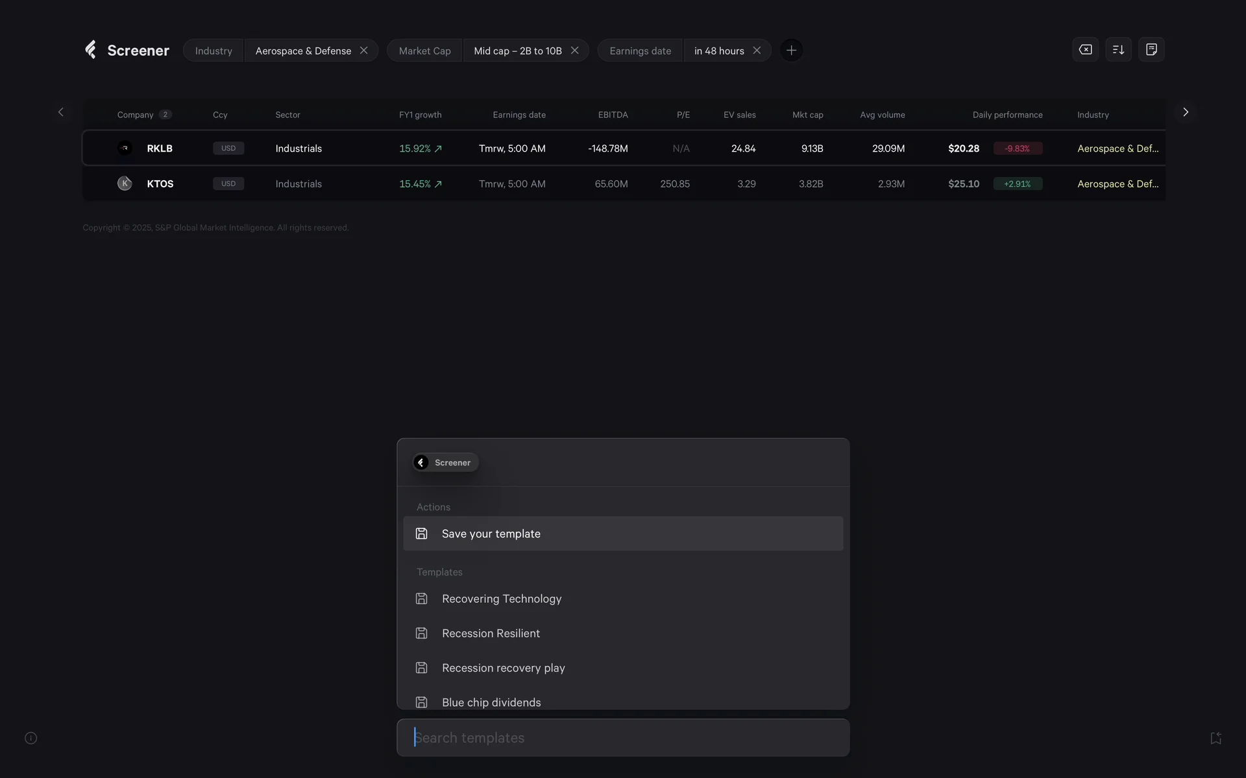The width and height of the screenshot is (1246, 778).
Task: Open the Earnings date filter dropdown
Action: [x=640, y=51]
